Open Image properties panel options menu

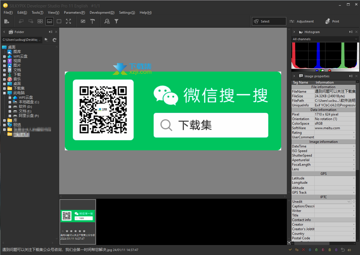point(351,76)
